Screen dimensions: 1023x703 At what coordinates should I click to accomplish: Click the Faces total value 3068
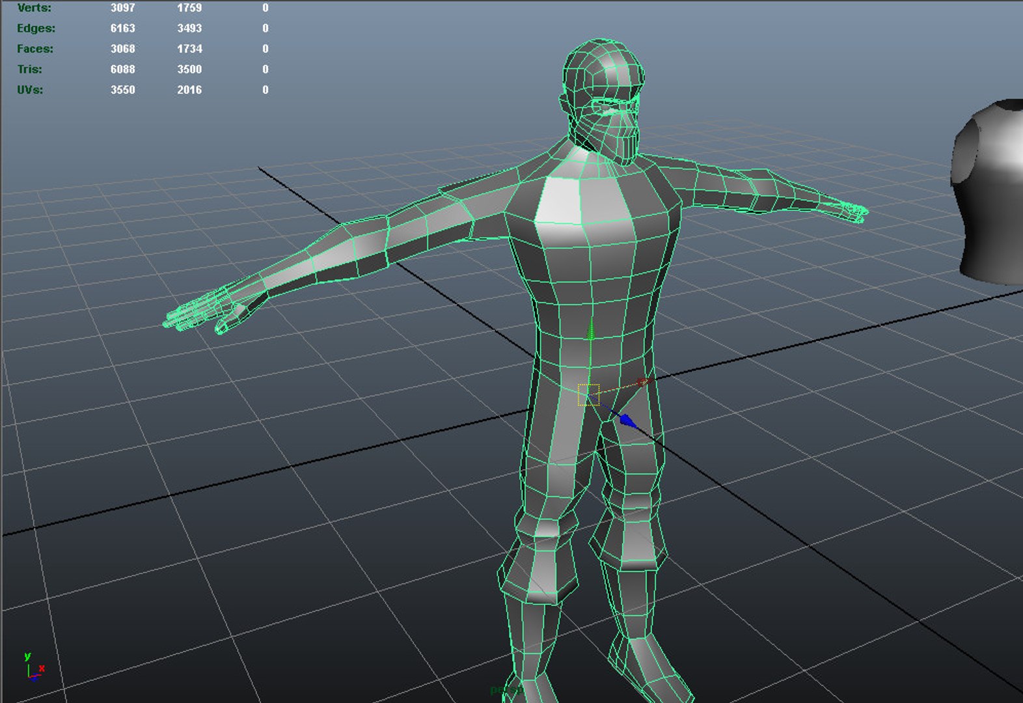pyautogui.click(x=122, y=49)
